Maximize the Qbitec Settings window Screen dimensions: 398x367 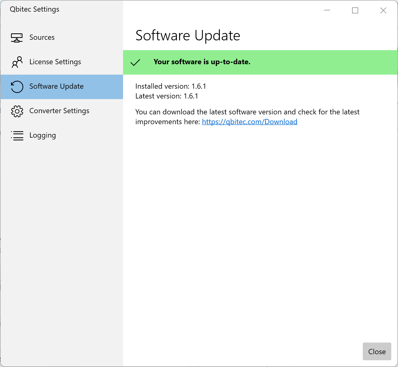click(x=355, y=10)
